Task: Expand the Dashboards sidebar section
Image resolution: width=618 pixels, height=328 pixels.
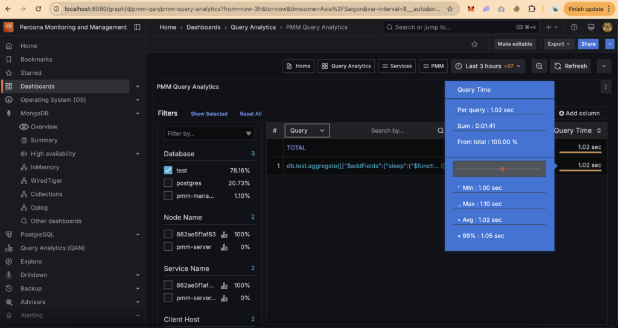Action: (138, 86)
